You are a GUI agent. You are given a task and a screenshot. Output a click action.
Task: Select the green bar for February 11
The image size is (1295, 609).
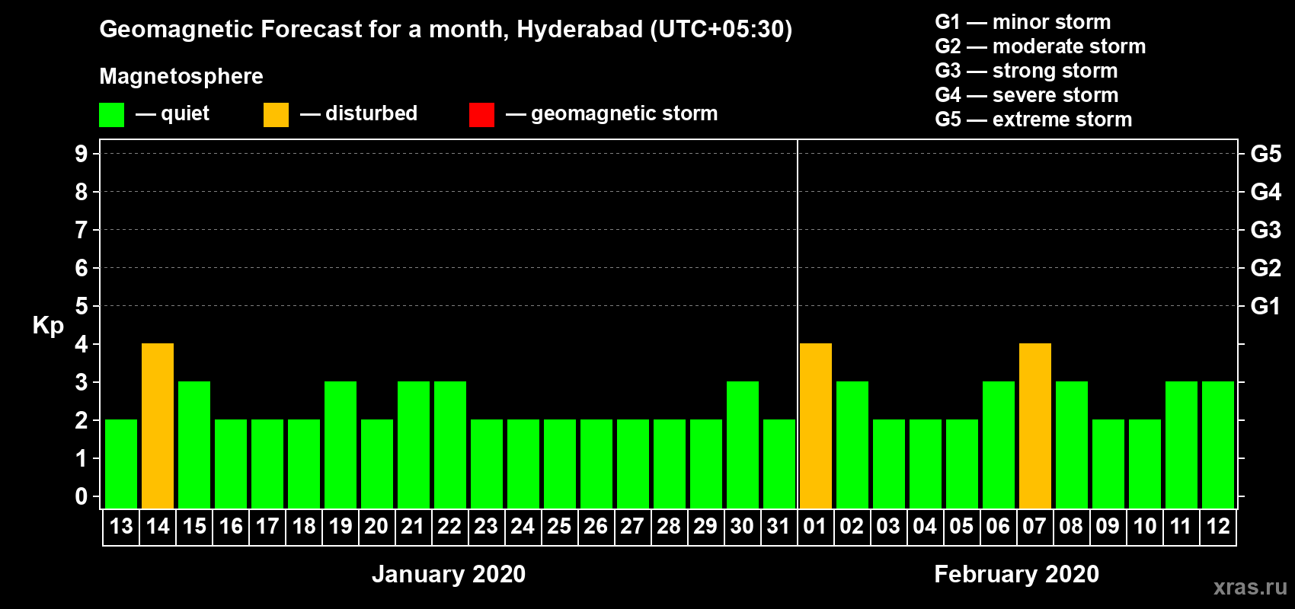coord(1181,445)
